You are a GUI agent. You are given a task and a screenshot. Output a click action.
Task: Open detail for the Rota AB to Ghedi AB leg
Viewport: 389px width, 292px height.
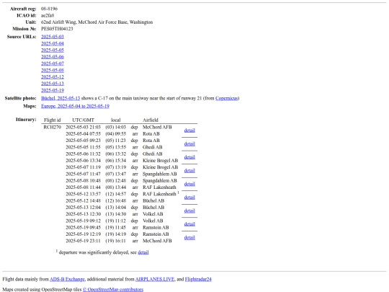(189, 143)
